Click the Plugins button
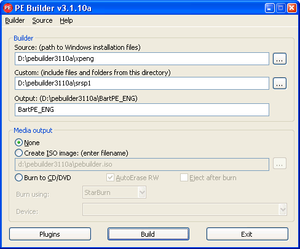 [x=50, y=234]
